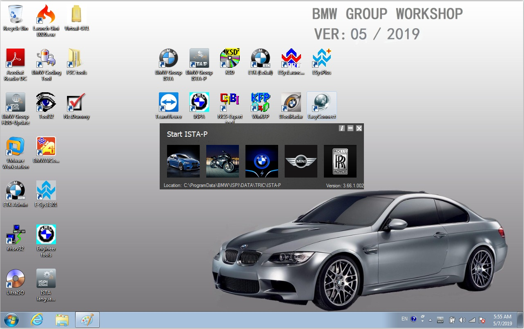
Task: Select the Rolls-Royce brand thumbnail
Action: [340, 161]
